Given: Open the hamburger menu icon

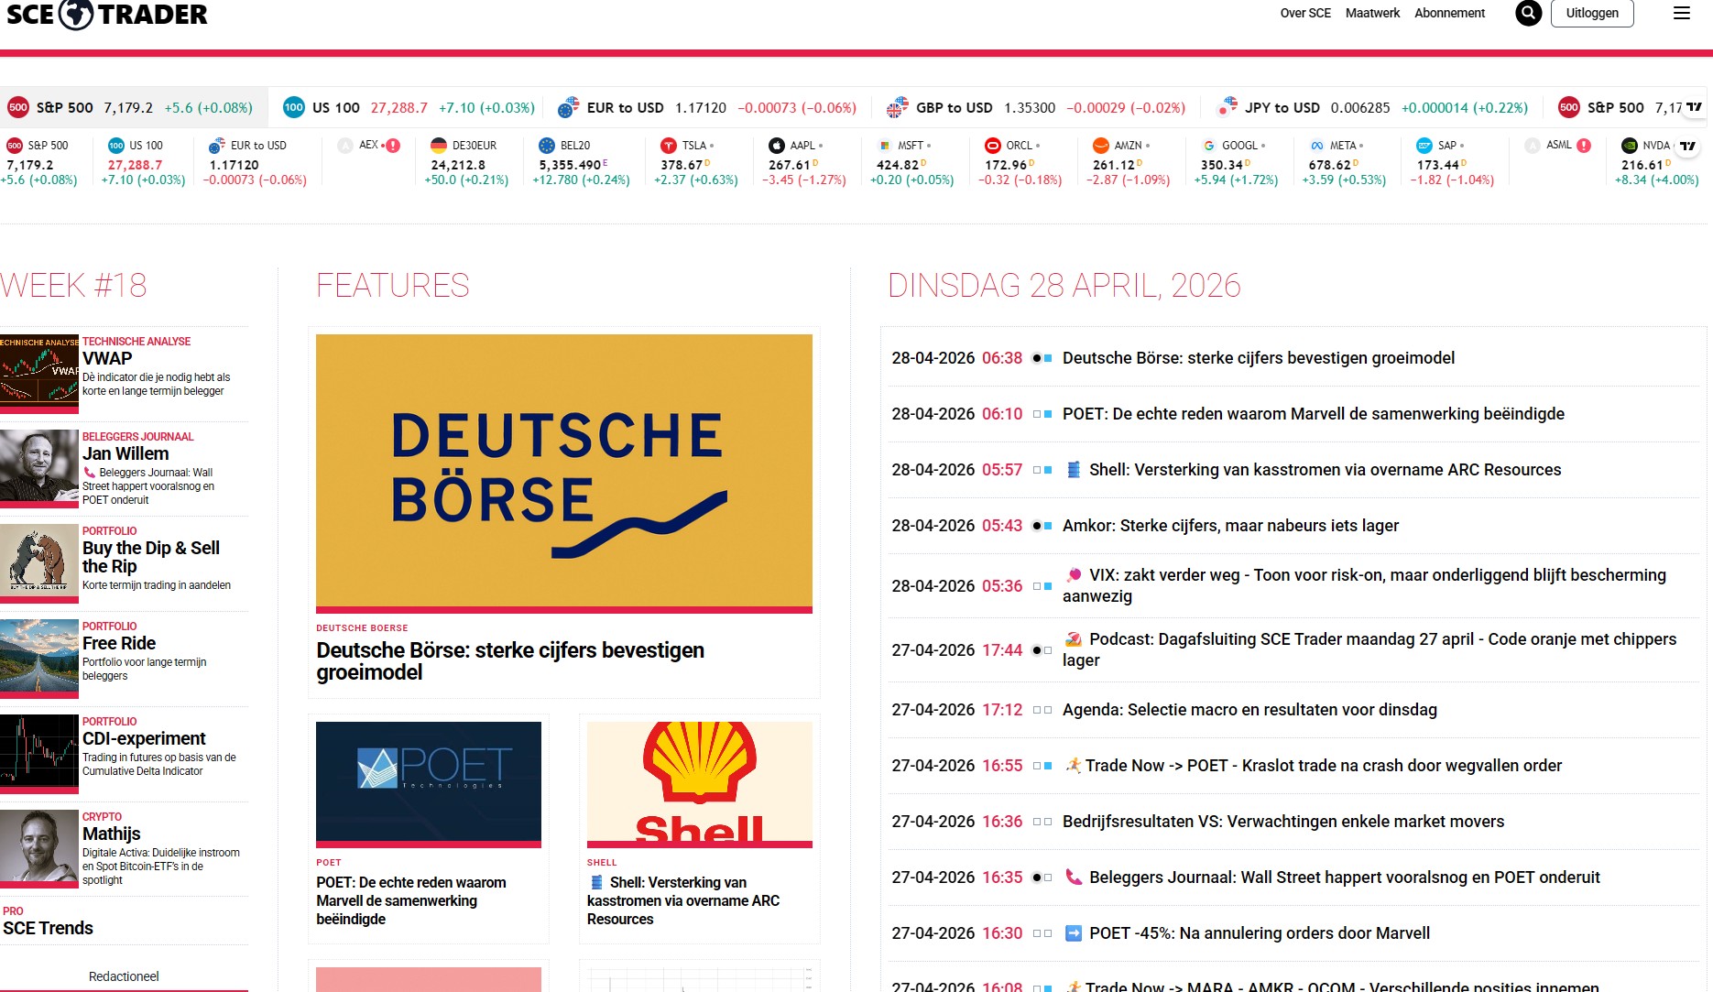Looking at the screenshot, I should 1682,13.
